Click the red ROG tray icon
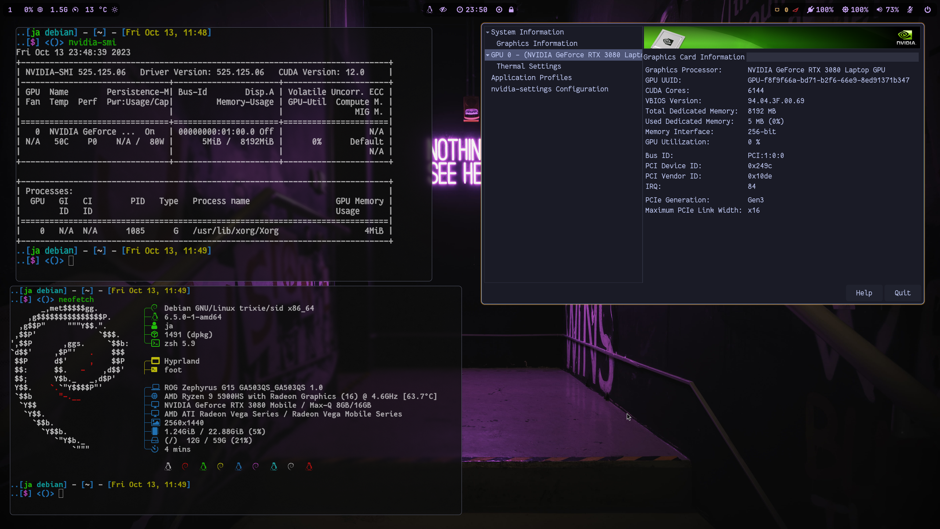This screenshot has height=529, width=940. [x=796, y=10]
